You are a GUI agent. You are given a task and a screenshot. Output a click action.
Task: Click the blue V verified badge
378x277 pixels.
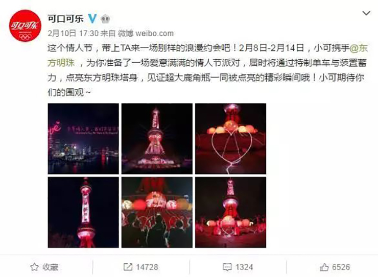92,18
